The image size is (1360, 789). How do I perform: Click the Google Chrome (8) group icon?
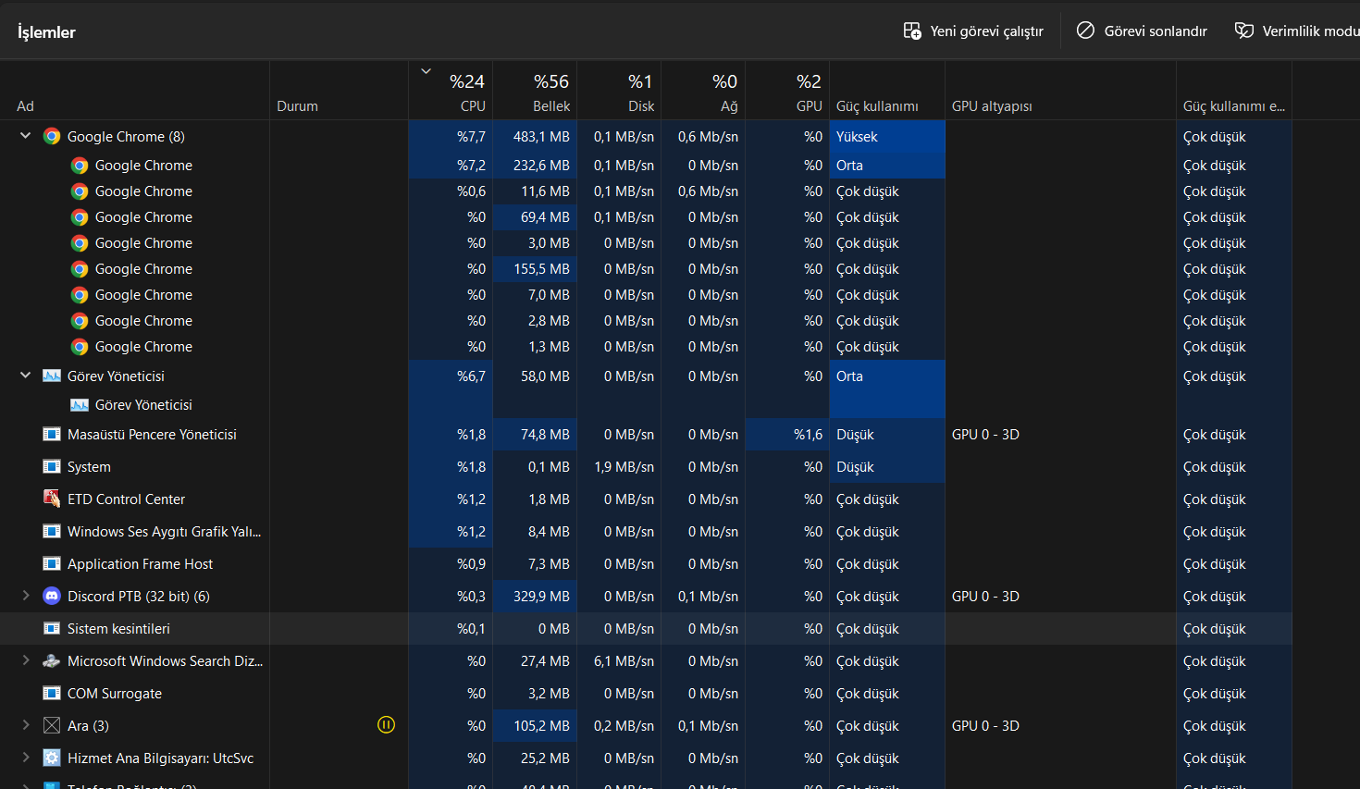pyautogui.click(x=52, y=136)
